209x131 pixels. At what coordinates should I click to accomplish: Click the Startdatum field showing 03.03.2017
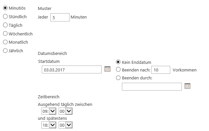tap(72, 69)
